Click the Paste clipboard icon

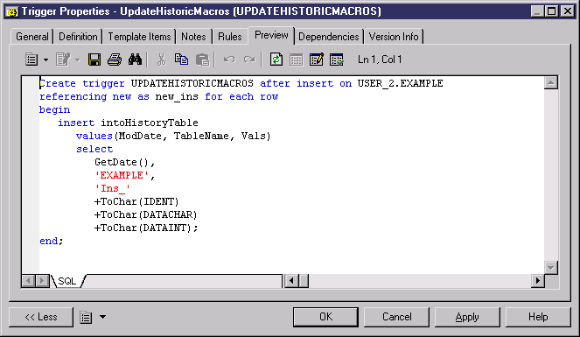[202, 60]
